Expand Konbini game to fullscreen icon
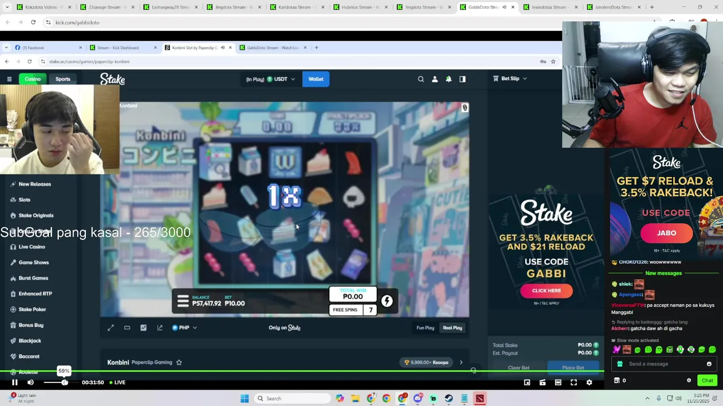 111,328
